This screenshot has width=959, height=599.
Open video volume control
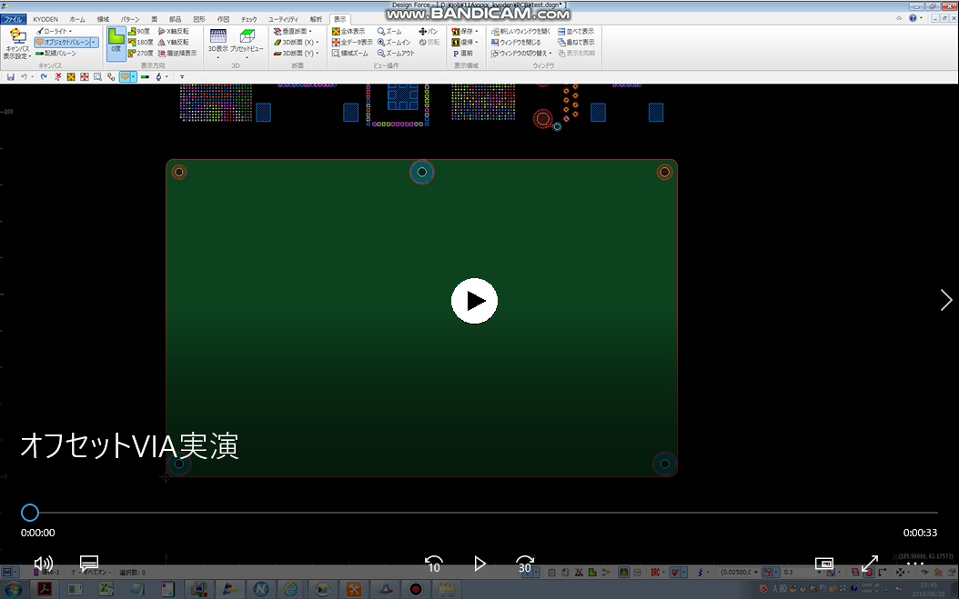(43, 564)
